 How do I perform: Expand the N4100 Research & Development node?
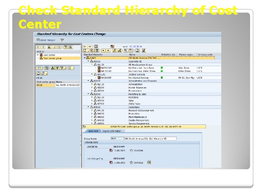92,110
